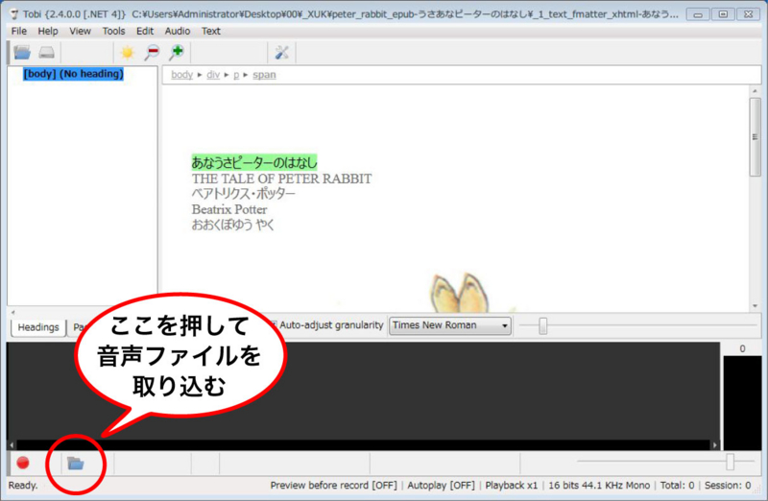Click the document scroll down arrow
This screenshot has width=768, height=501.
(755, 306)
